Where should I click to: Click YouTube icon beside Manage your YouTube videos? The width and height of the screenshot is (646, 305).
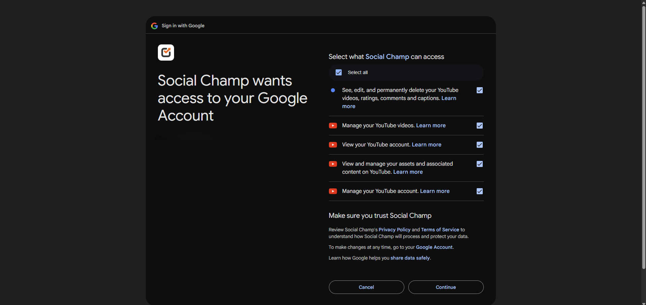pyautogui.click(x=333, y=126)
